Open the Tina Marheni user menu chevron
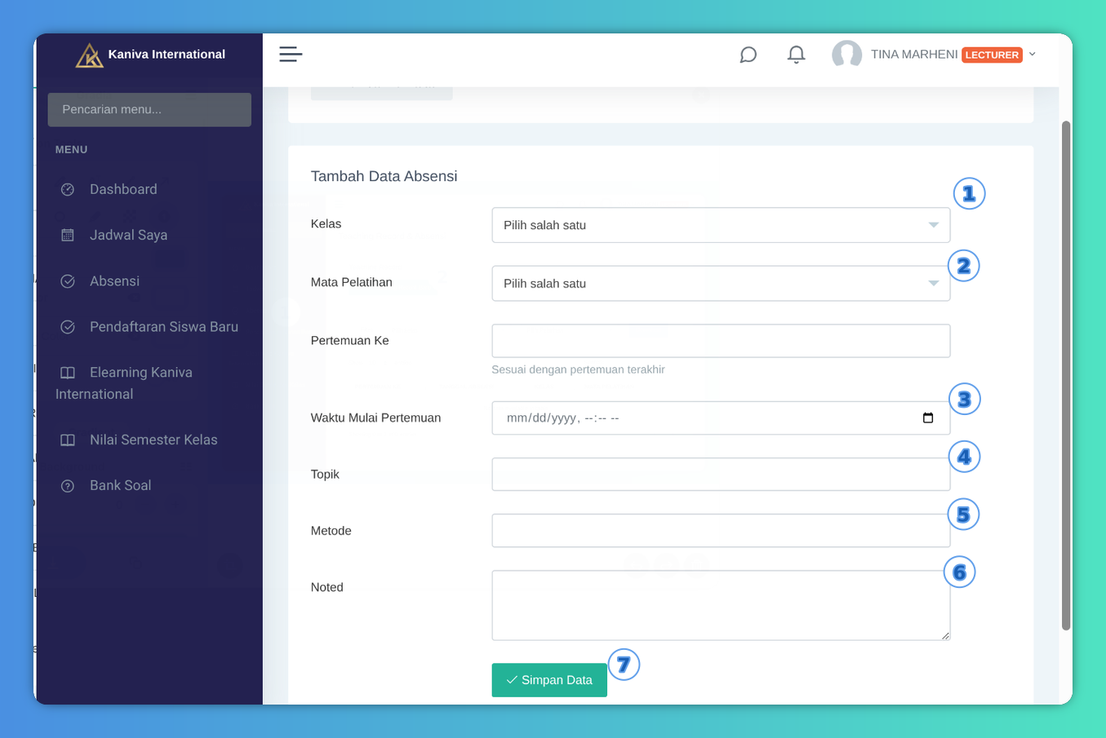Screen dimensions: 1106x738 (x=1033, y=55)
